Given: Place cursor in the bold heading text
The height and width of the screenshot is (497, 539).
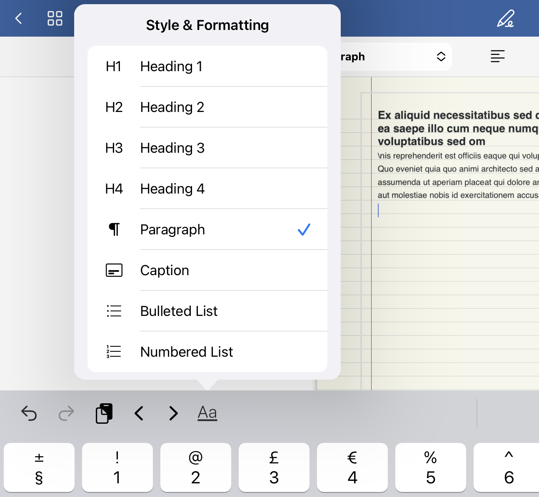Looking at the screenshot, I should pyautogui.click(x=454, y=128).
